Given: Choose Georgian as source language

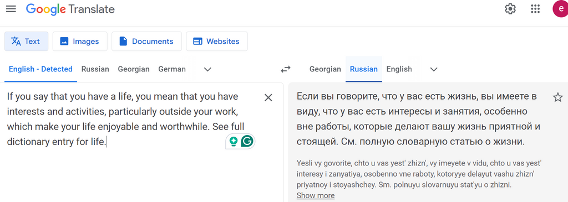Looking at the screenshot, I should 134,69.
